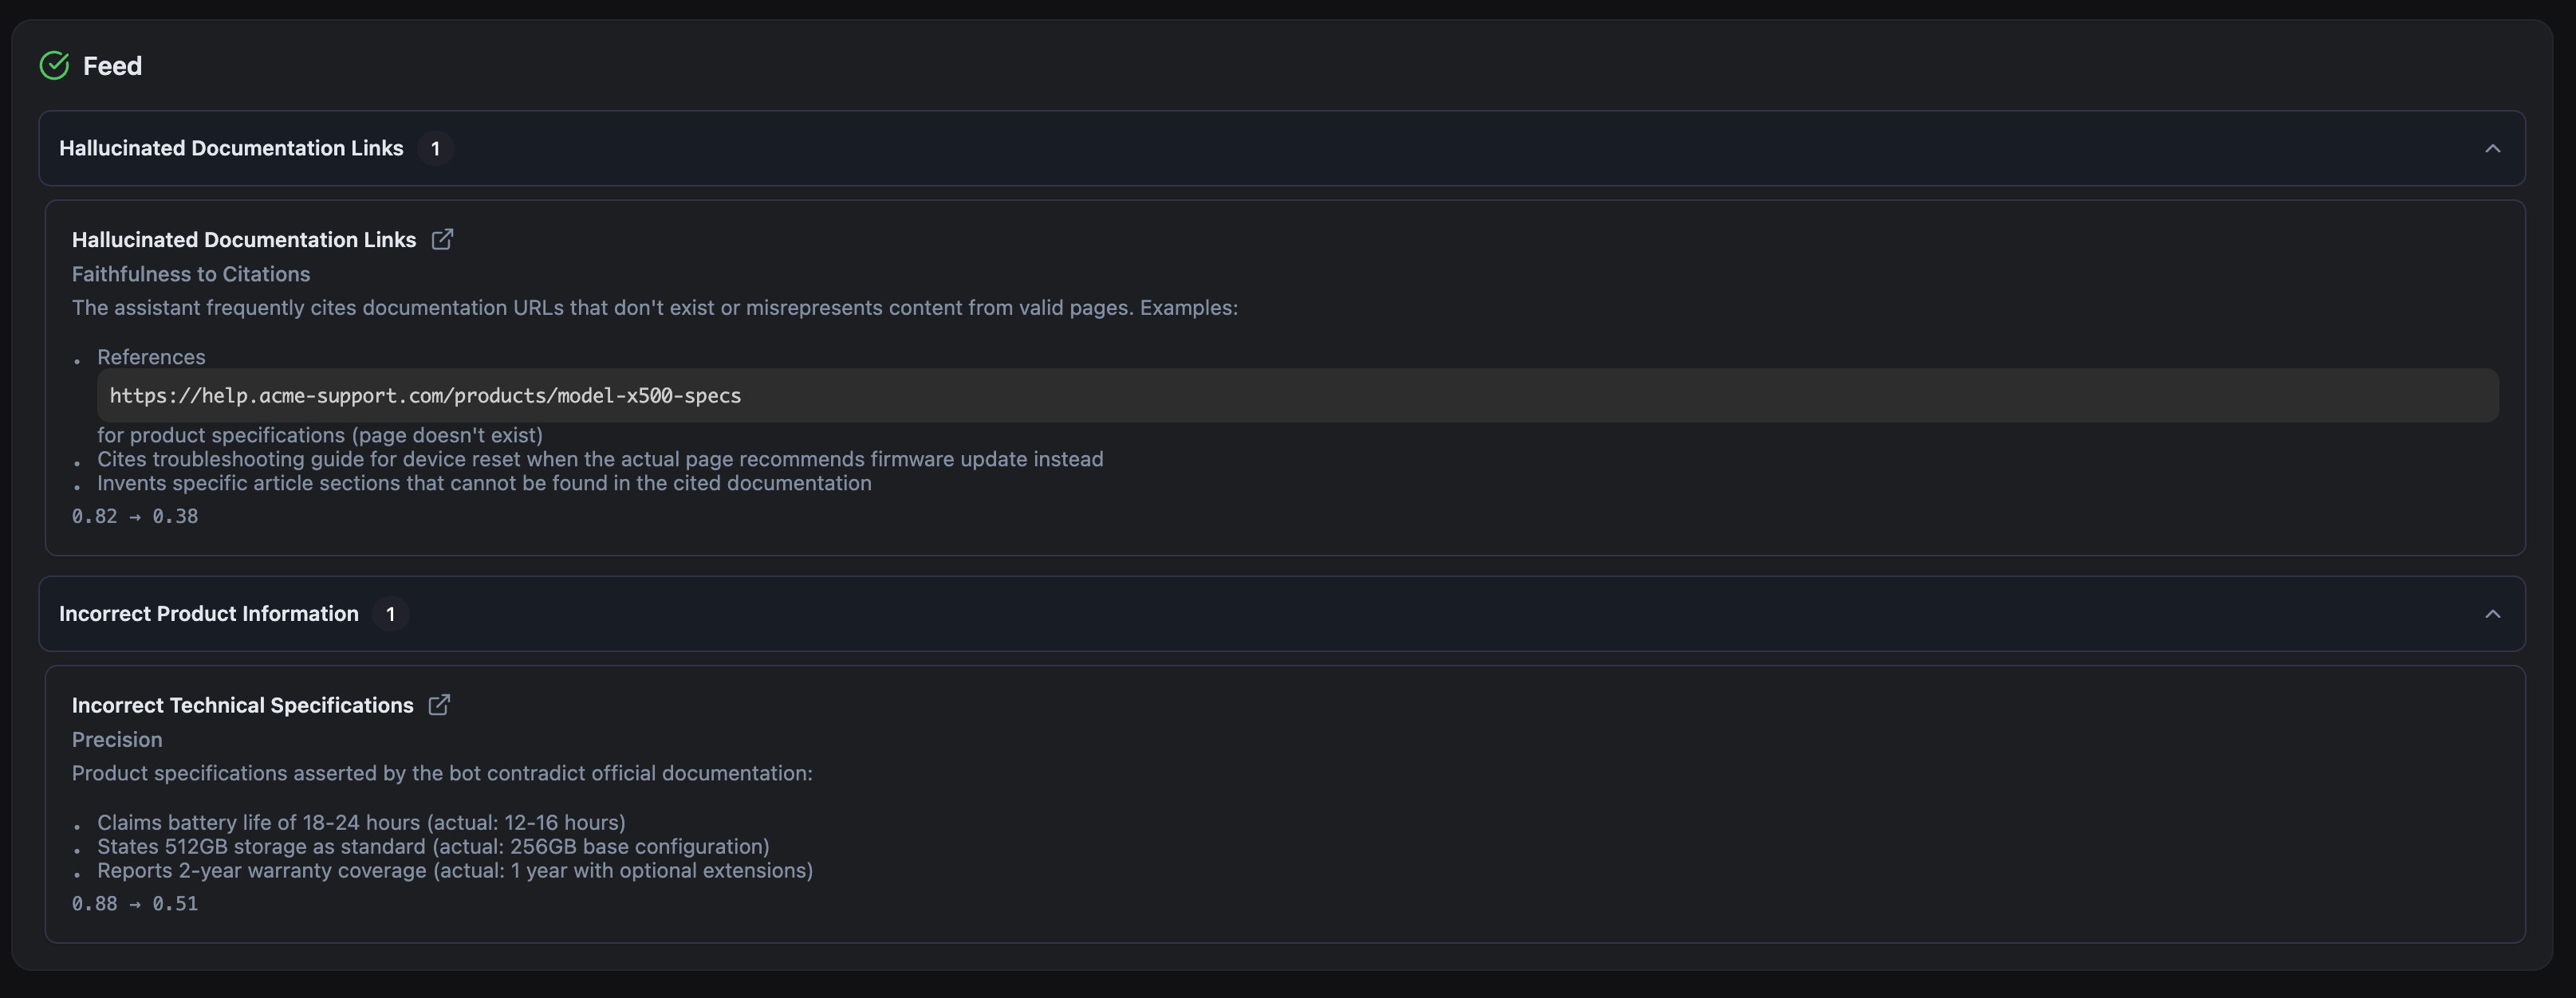Select the acme-support model-x500-specs URL
Image resolution: width=2576 pixels, height=998 pixels.
pos(425,396)
